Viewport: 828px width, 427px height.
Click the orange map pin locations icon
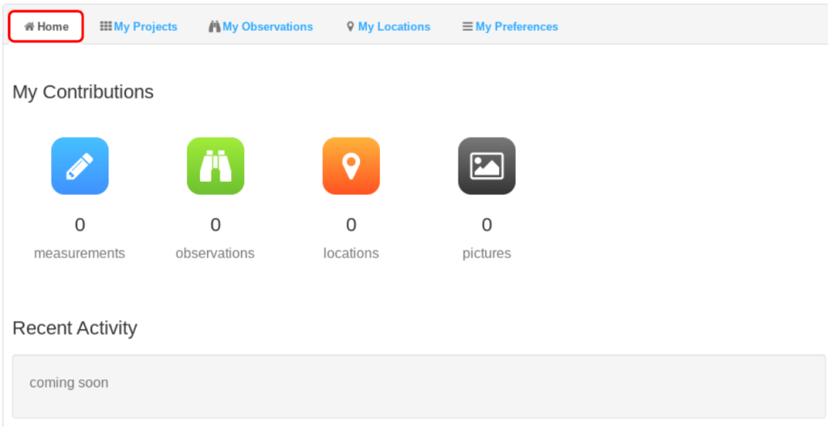[x=351, y=166]
